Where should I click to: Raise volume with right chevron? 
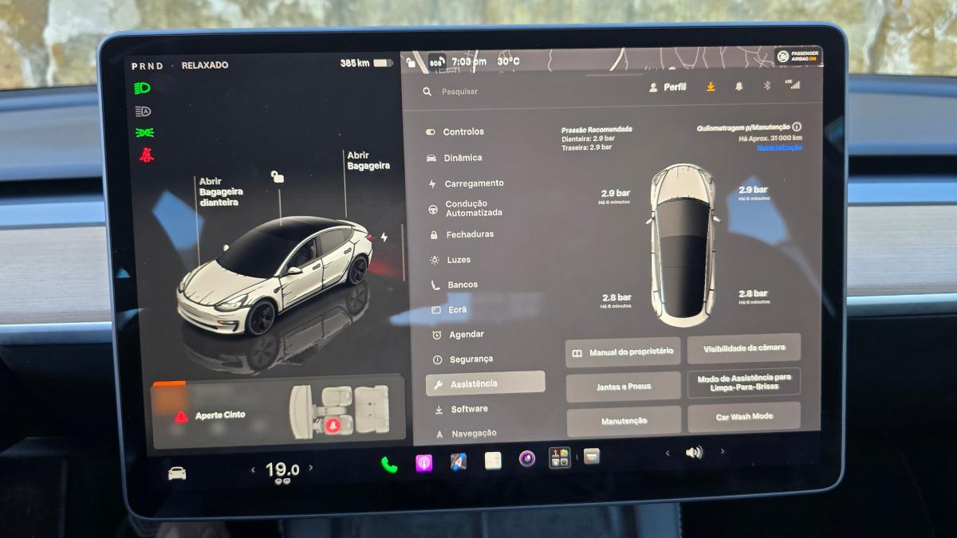[x=723, y=451]
